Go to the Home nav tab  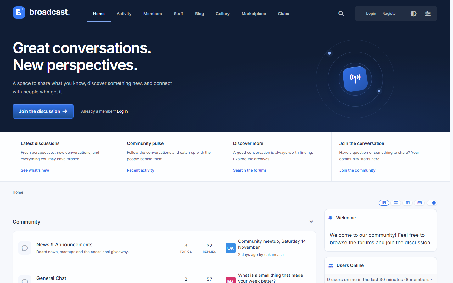pyautogui.click(x=99, y=14)
